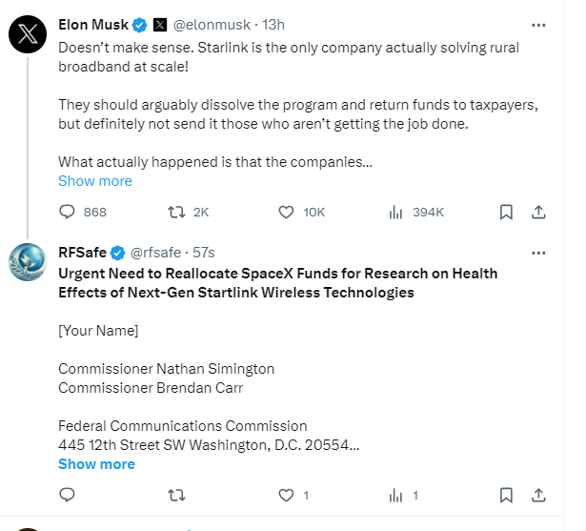Expand RFSafe's tweet with Show more

96,464
